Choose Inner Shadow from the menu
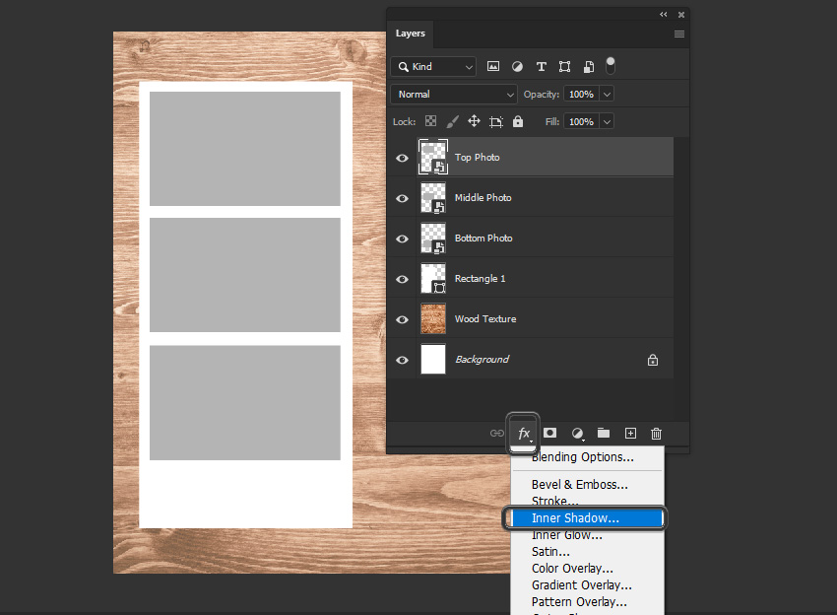 585,517
